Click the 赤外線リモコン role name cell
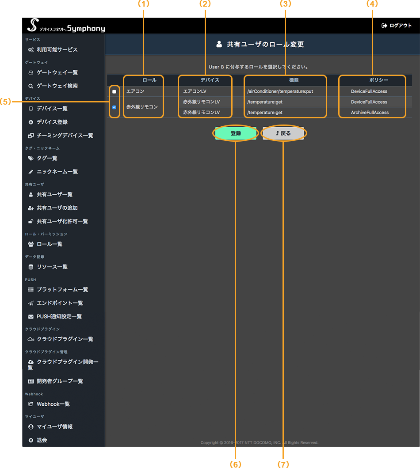 pos(142,107)
